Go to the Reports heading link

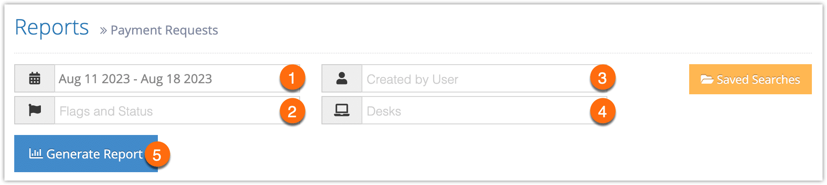52,27
